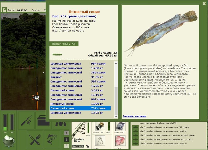
Task: Select Пятнистый сомик 1,099 кг row
Action: pos(80,104)
